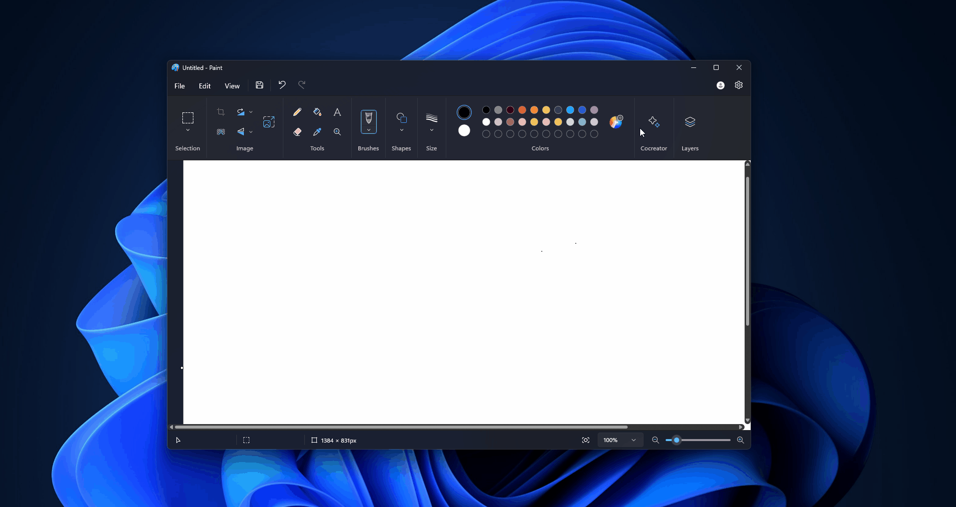Open the Edit colors wheel
This screenshot has height=507, width=956.
tap(616, 122)
